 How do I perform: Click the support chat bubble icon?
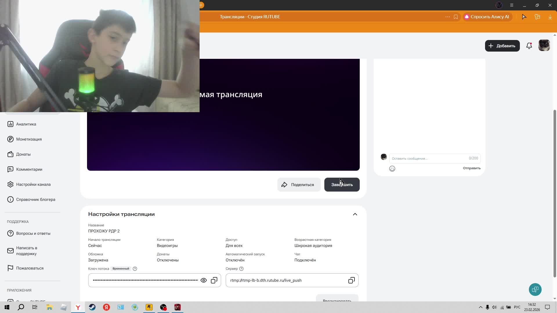(535, 290)
